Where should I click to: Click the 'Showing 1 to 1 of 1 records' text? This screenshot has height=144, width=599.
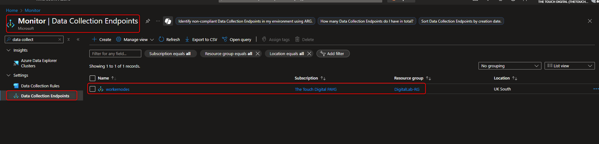(x=115, y=66)
